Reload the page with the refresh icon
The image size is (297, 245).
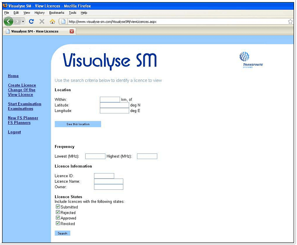tap(31, 21)
